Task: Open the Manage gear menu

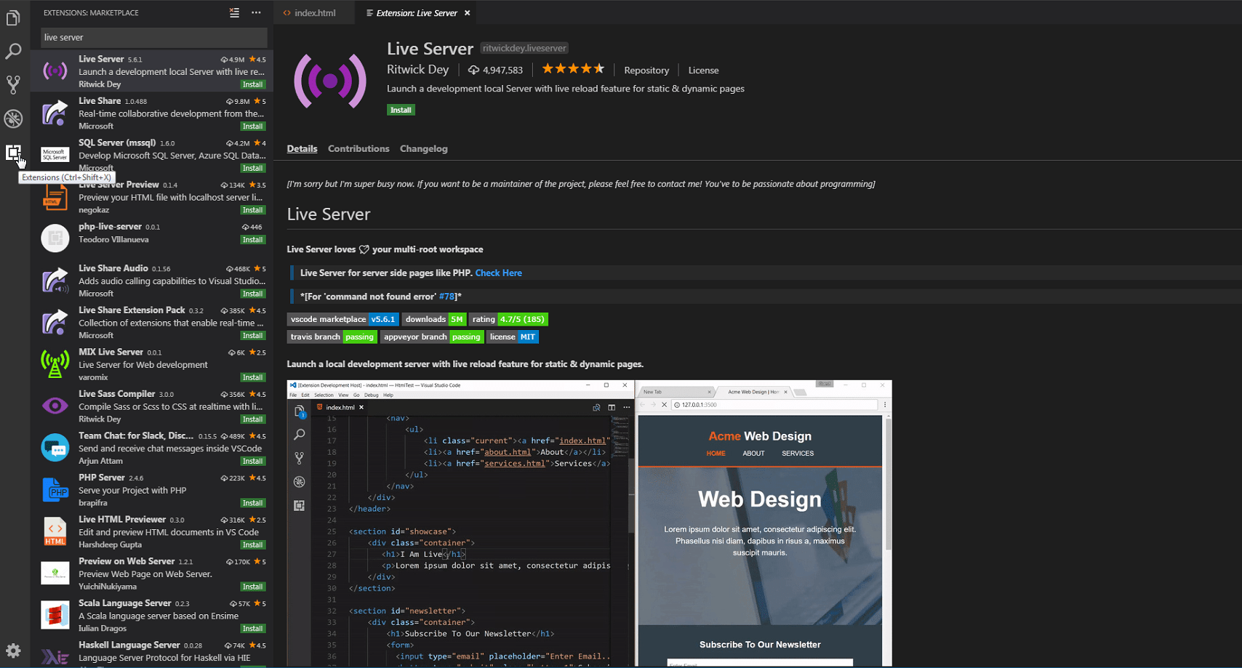Action: [x=13, y=651]
